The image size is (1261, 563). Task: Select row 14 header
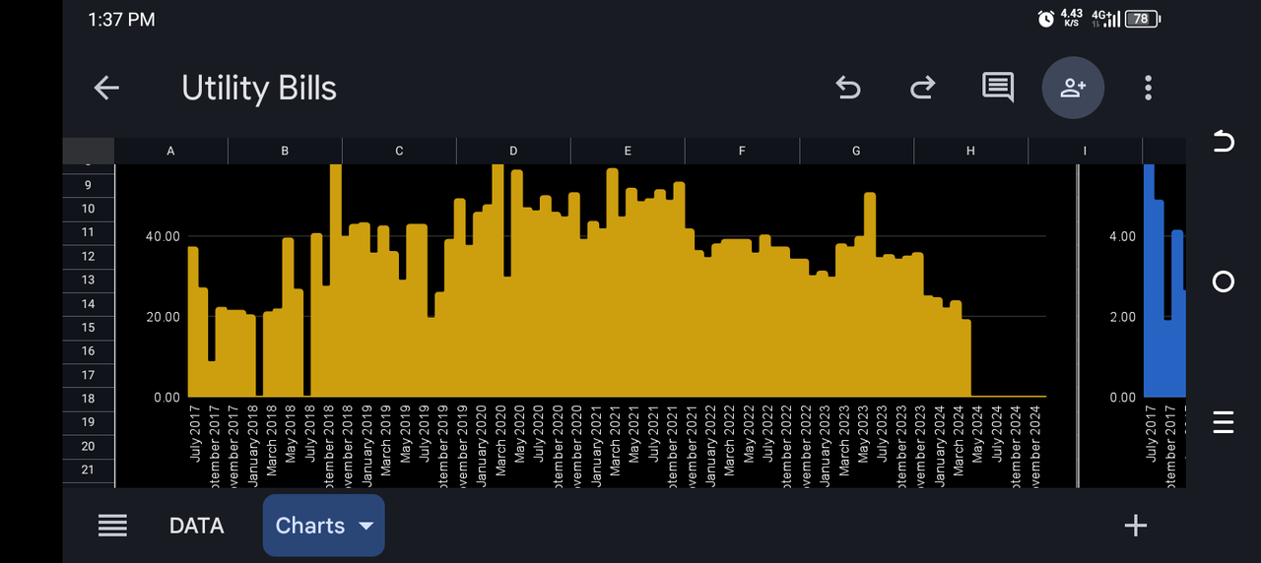(89, 304)
